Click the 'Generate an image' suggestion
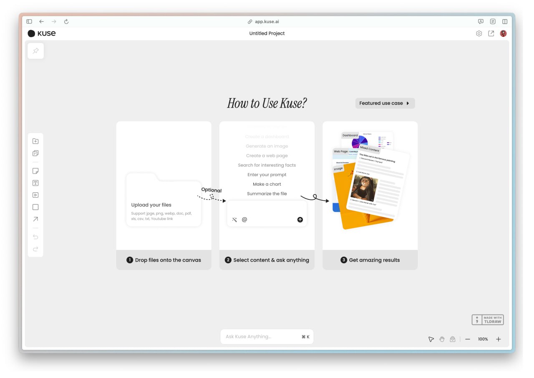This screenshot has height=378, width=534. click(267, 146)
